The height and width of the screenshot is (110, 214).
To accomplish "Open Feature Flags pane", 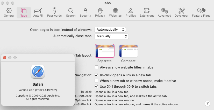I will pos(201,12).
